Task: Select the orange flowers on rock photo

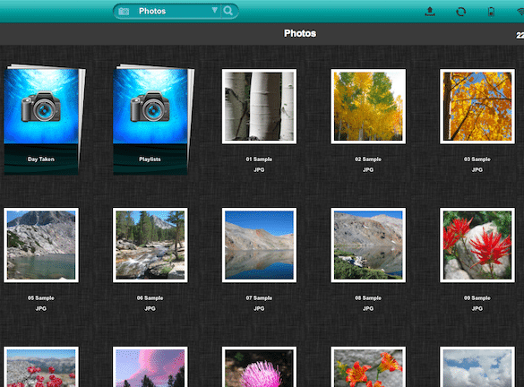Action: [x=368, y=366]
